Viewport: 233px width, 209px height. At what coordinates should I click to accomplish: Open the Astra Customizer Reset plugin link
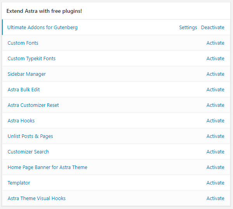coord(33,105)
